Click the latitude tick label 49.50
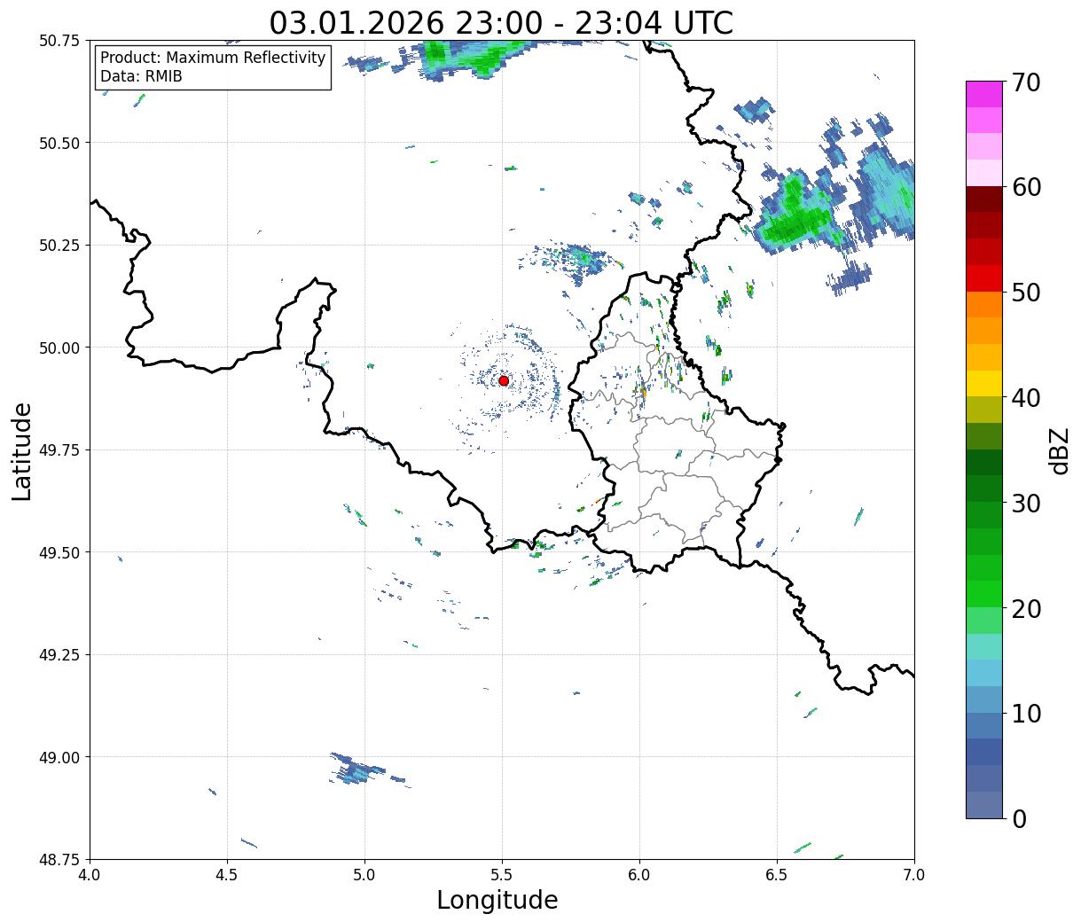 point(59,552)
